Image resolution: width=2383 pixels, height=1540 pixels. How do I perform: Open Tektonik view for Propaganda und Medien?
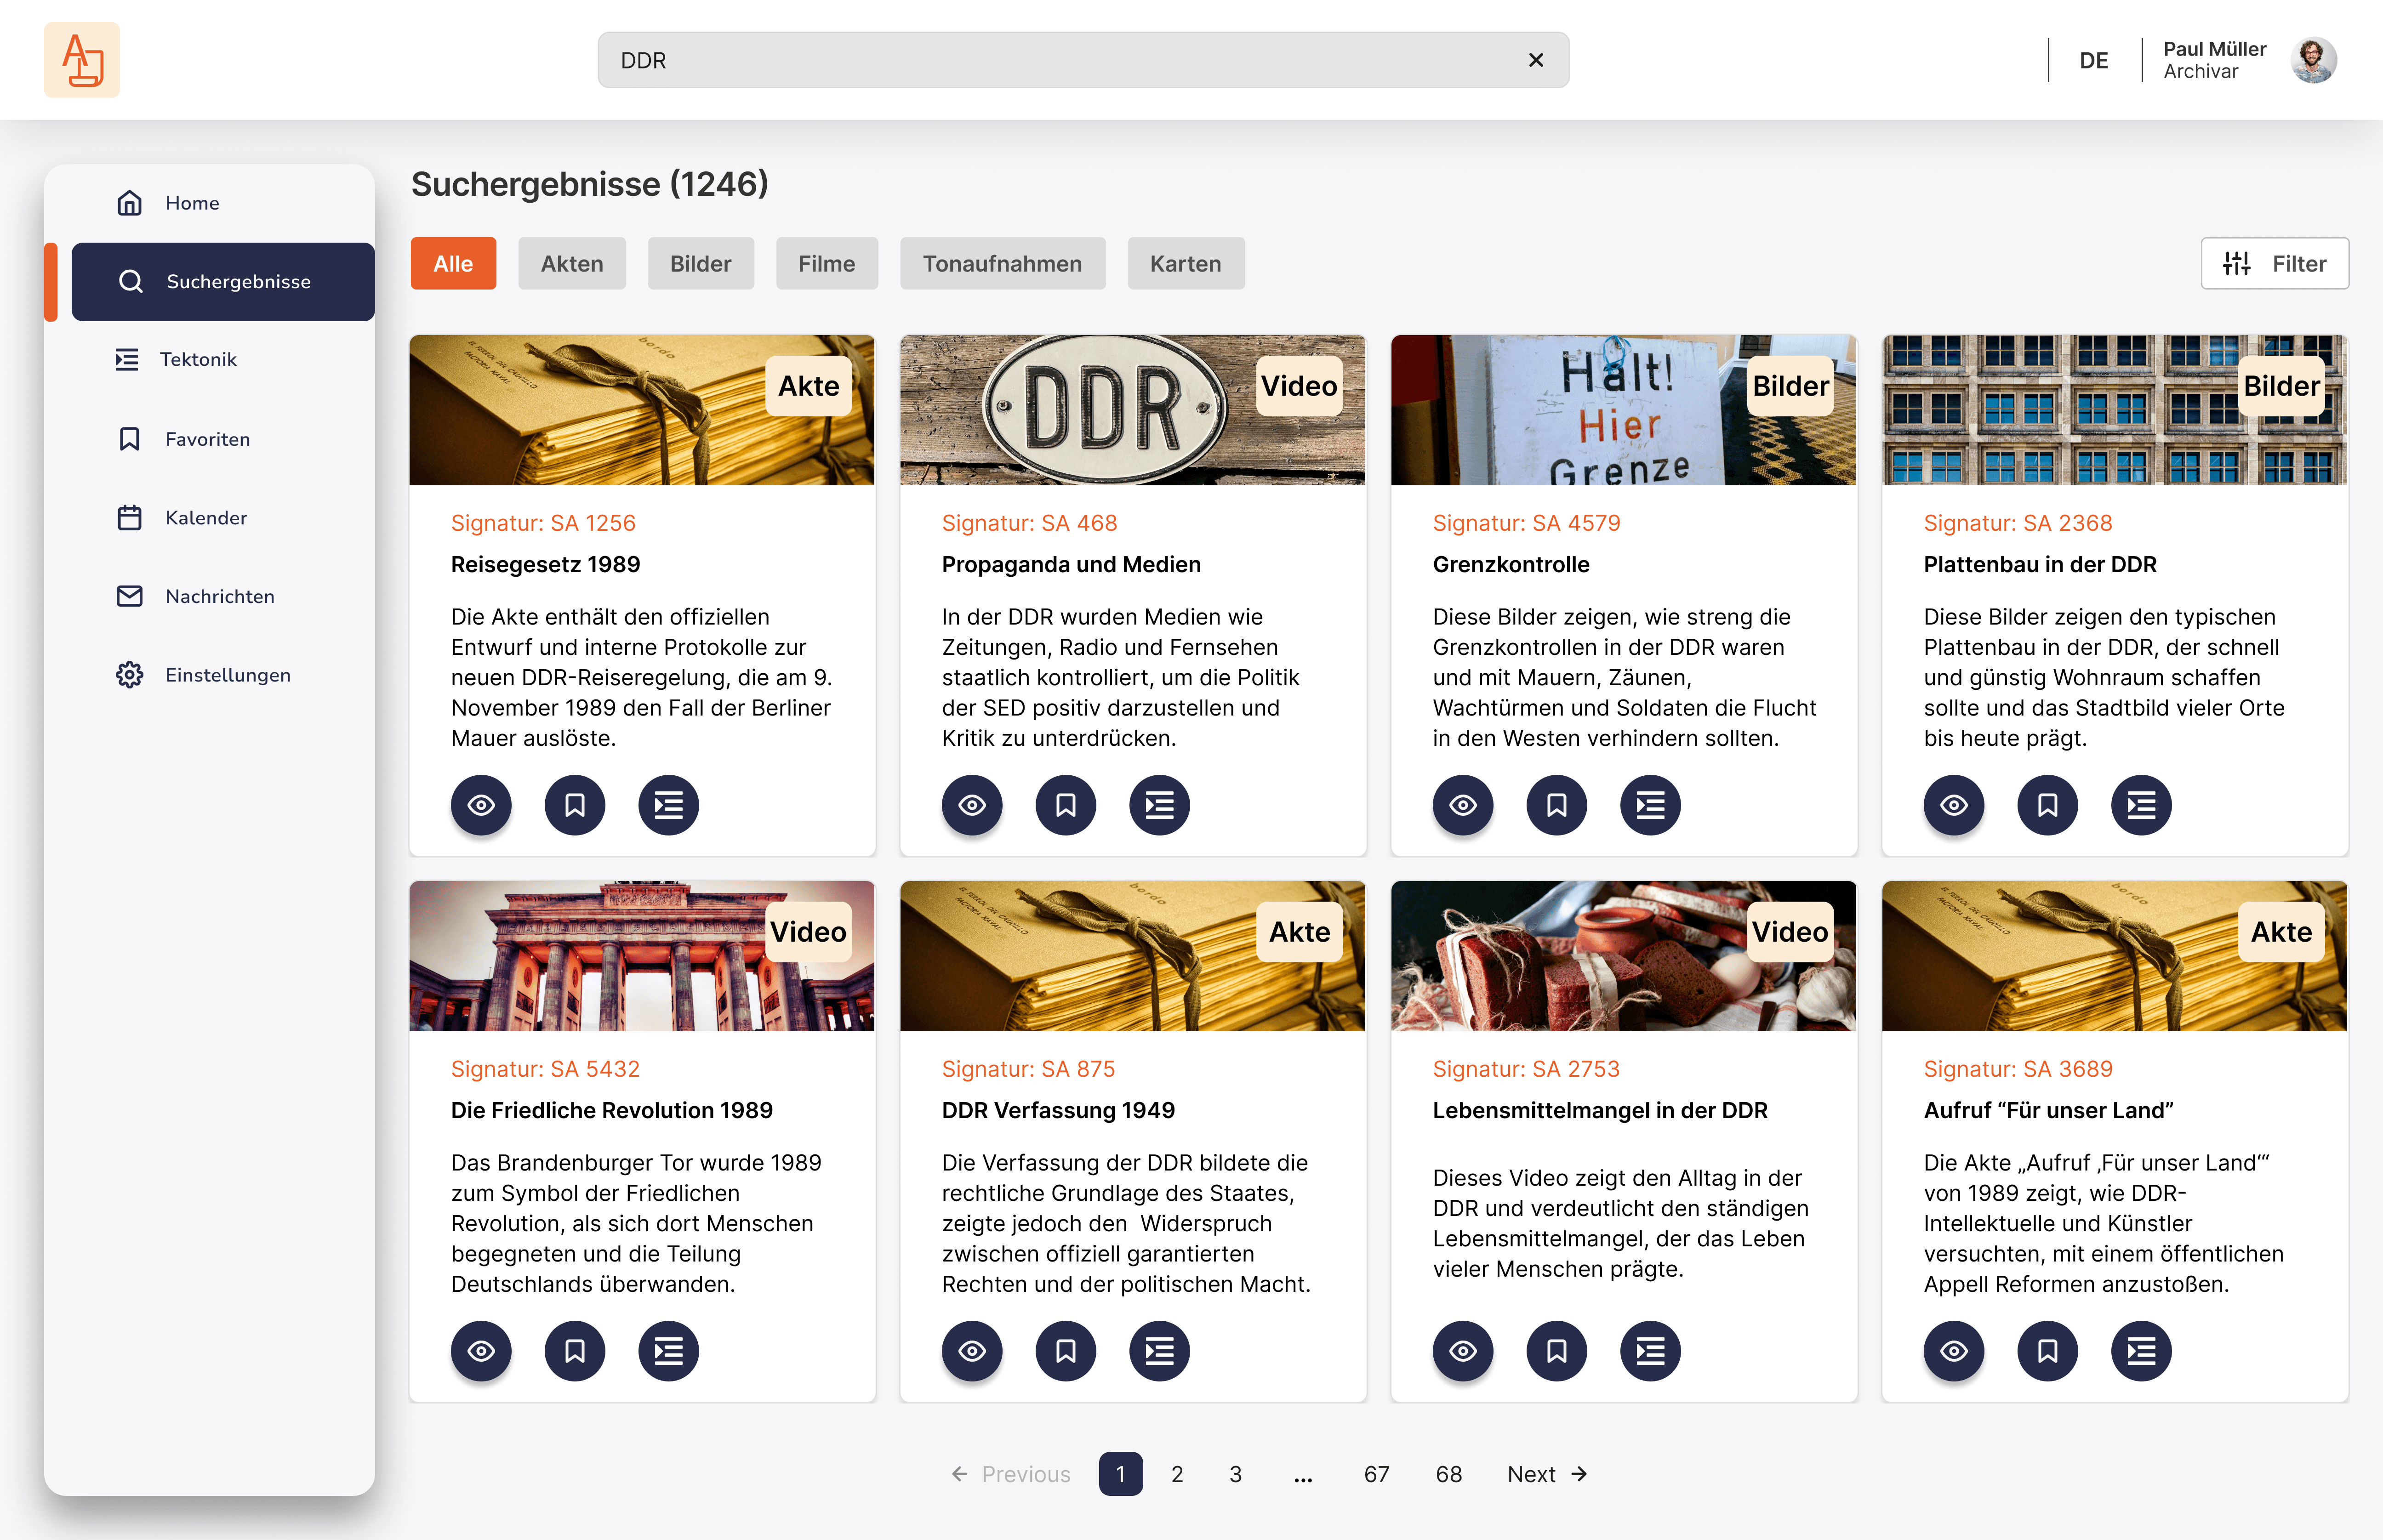click(x=1159, y=805)
